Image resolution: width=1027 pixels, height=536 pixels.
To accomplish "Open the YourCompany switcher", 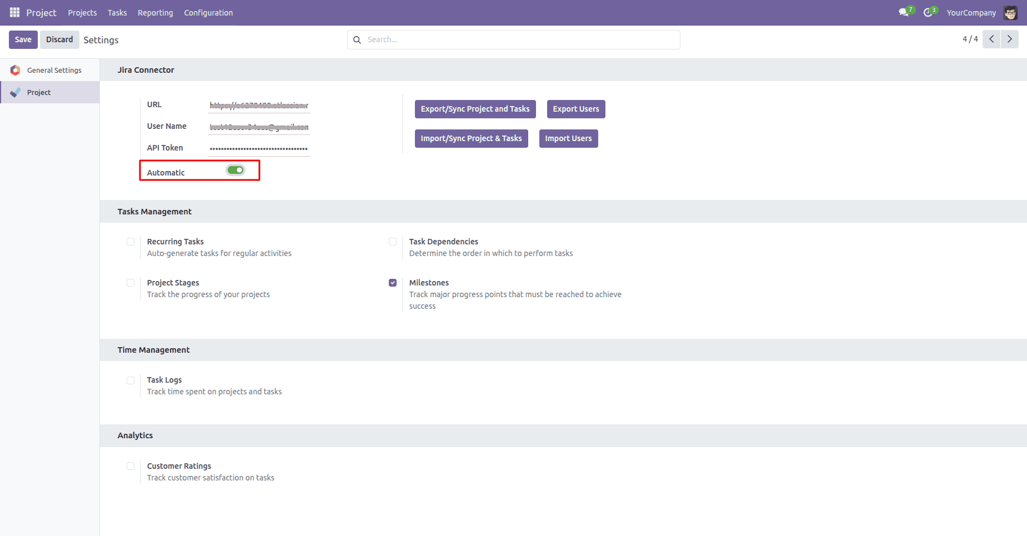I will (x=971, y=13).
